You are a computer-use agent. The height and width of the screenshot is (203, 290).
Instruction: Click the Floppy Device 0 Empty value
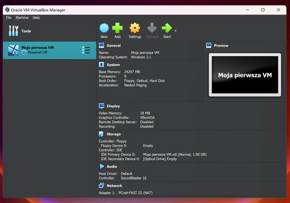148,146
